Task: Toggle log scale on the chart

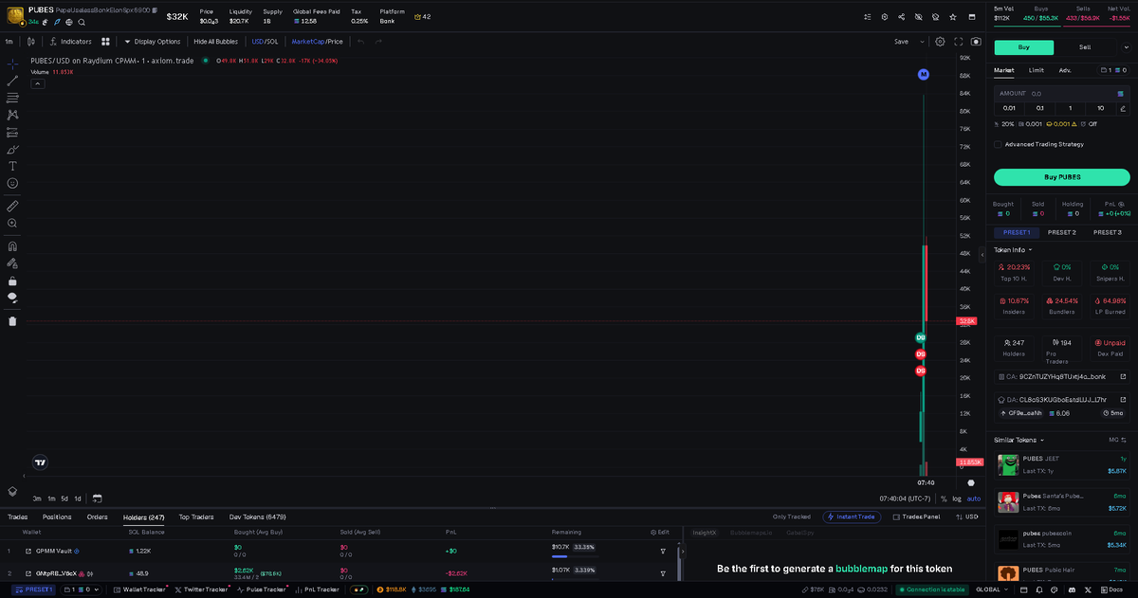Action: (x=956, y=498)
